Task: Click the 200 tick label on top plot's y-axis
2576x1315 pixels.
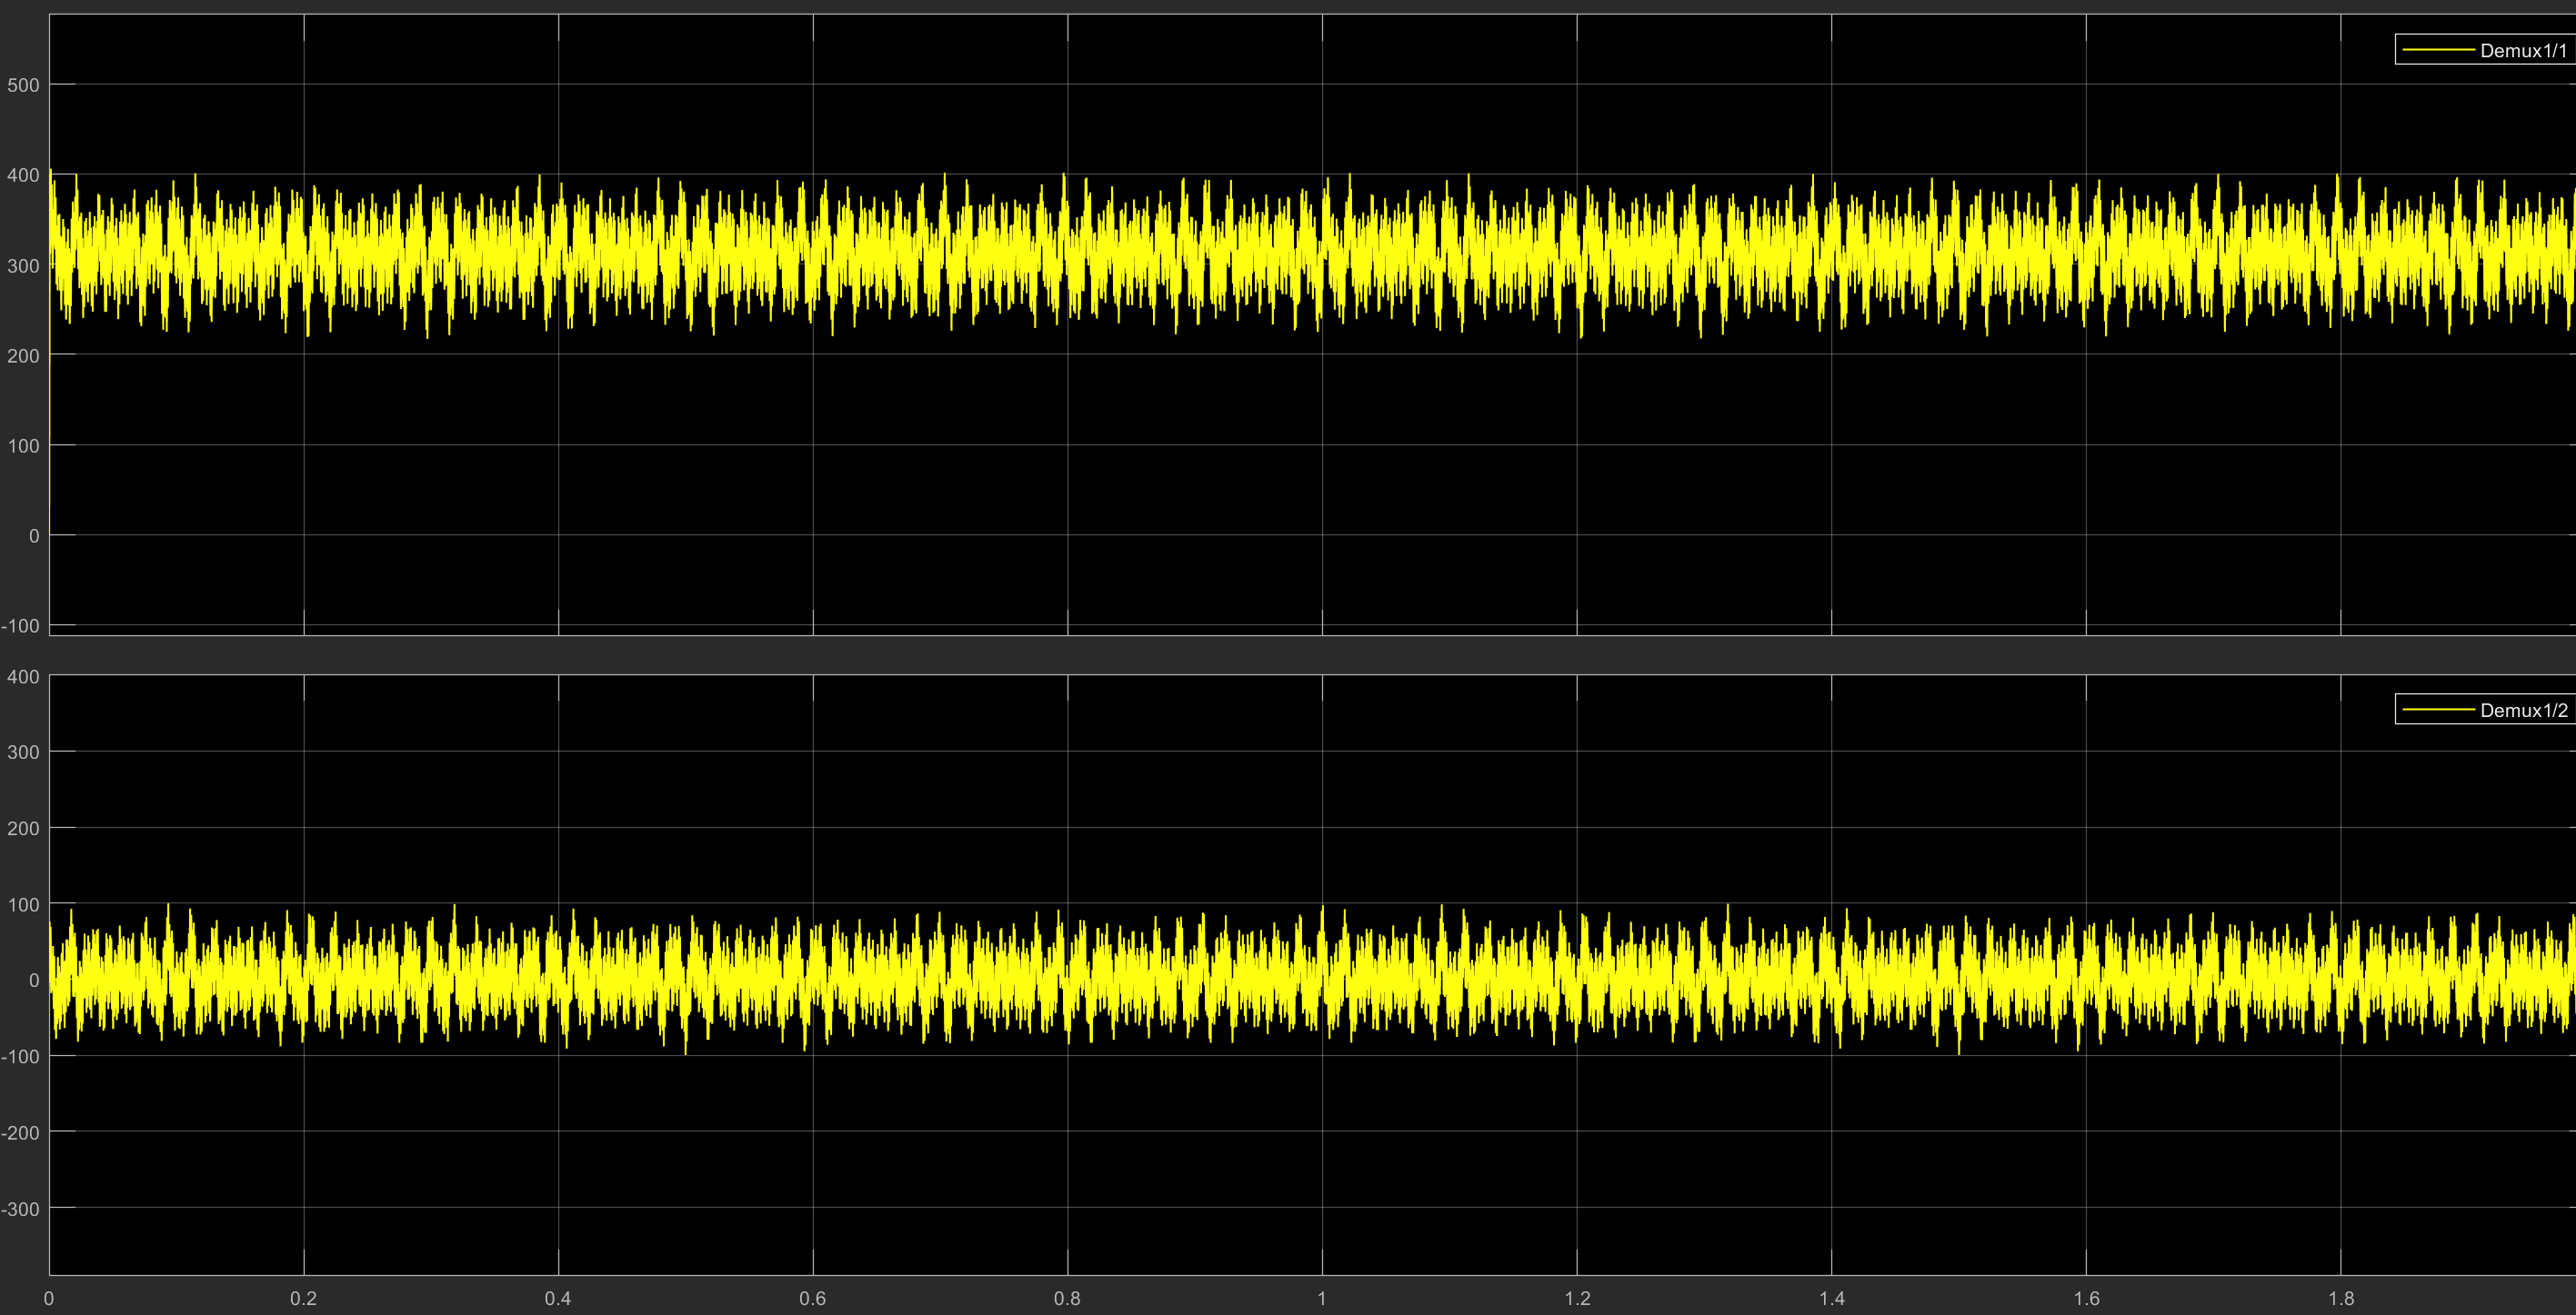Action: [23, 355]
